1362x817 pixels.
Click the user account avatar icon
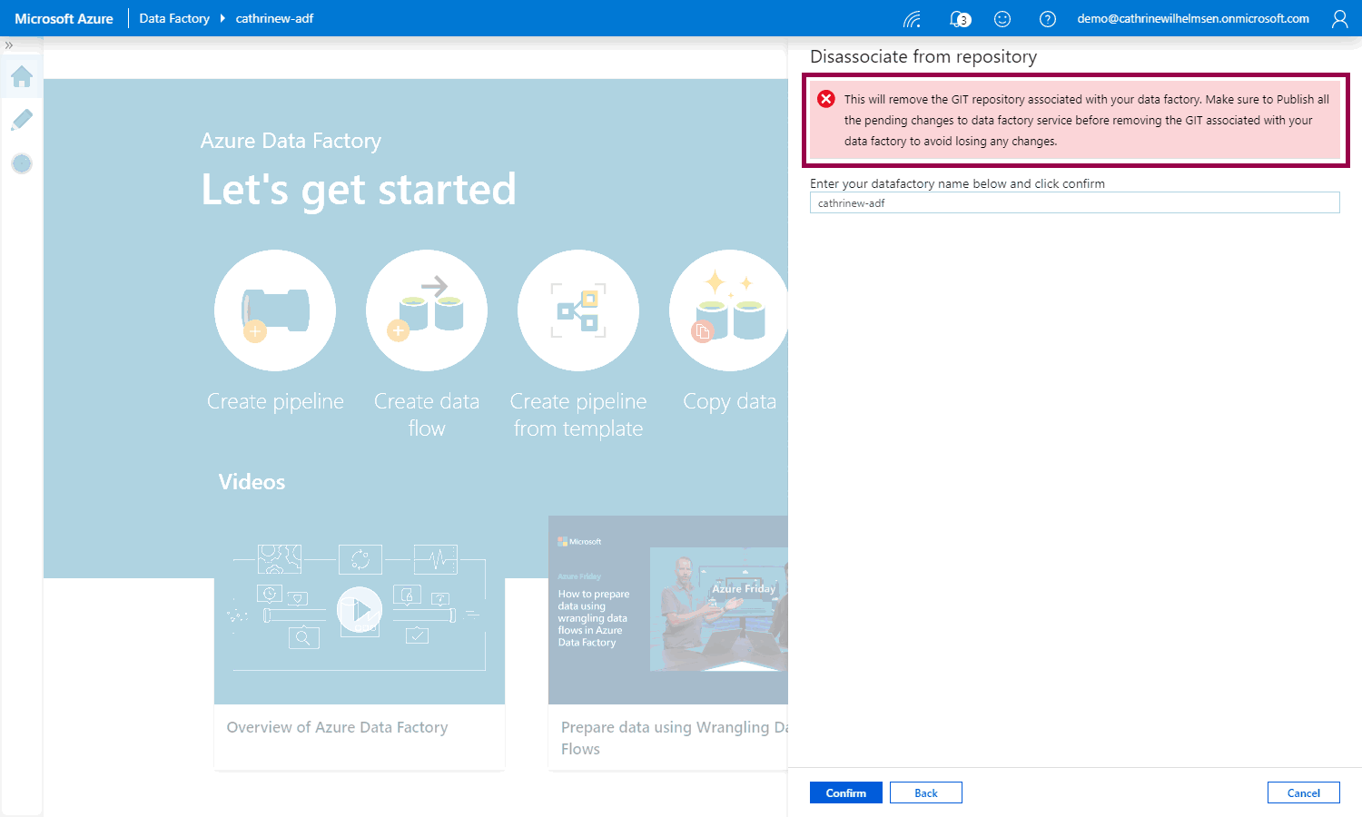pos(1339,19)
